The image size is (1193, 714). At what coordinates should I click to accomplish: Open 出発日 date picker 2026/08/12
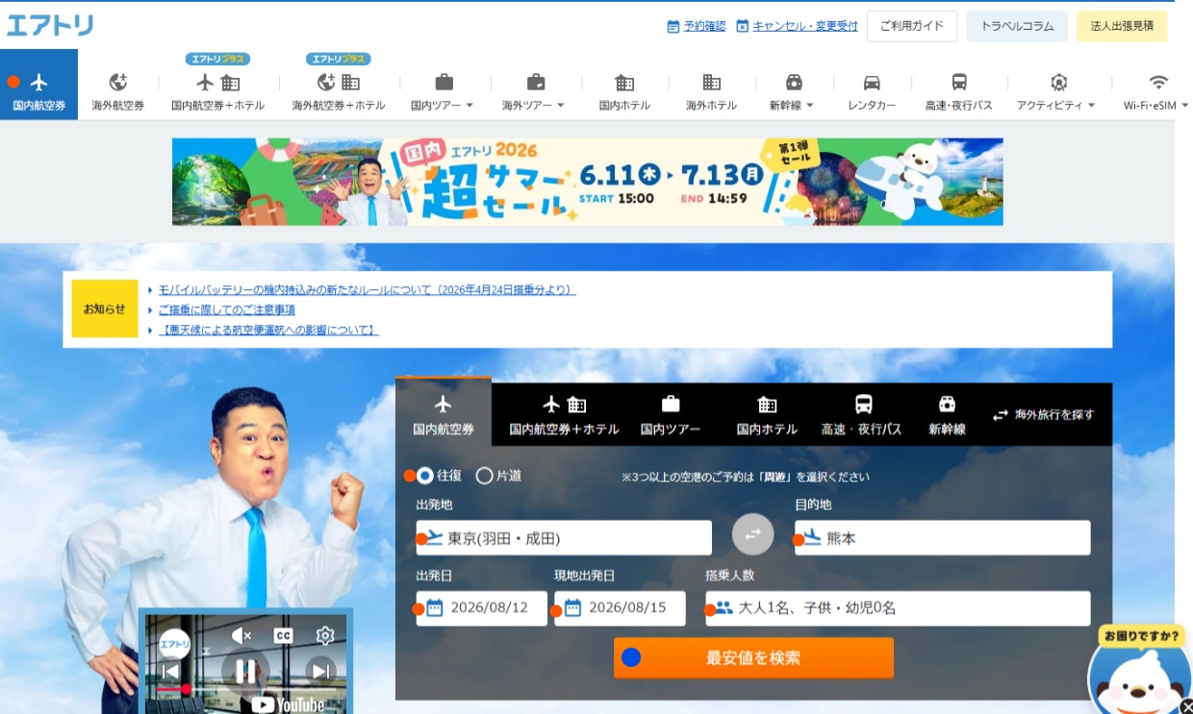click(481, 607)
